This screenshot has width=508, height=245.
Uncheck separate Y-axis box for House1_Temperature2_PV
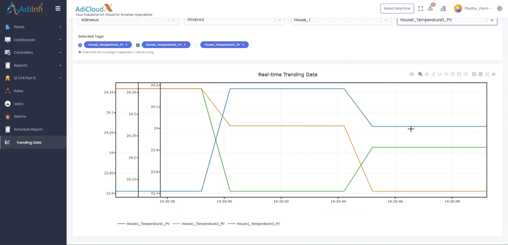tap(138, 45)
